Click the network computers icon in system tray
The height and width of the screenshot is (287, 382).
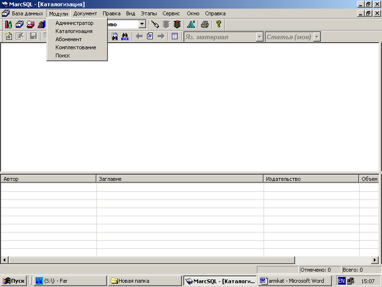[350, 281]
